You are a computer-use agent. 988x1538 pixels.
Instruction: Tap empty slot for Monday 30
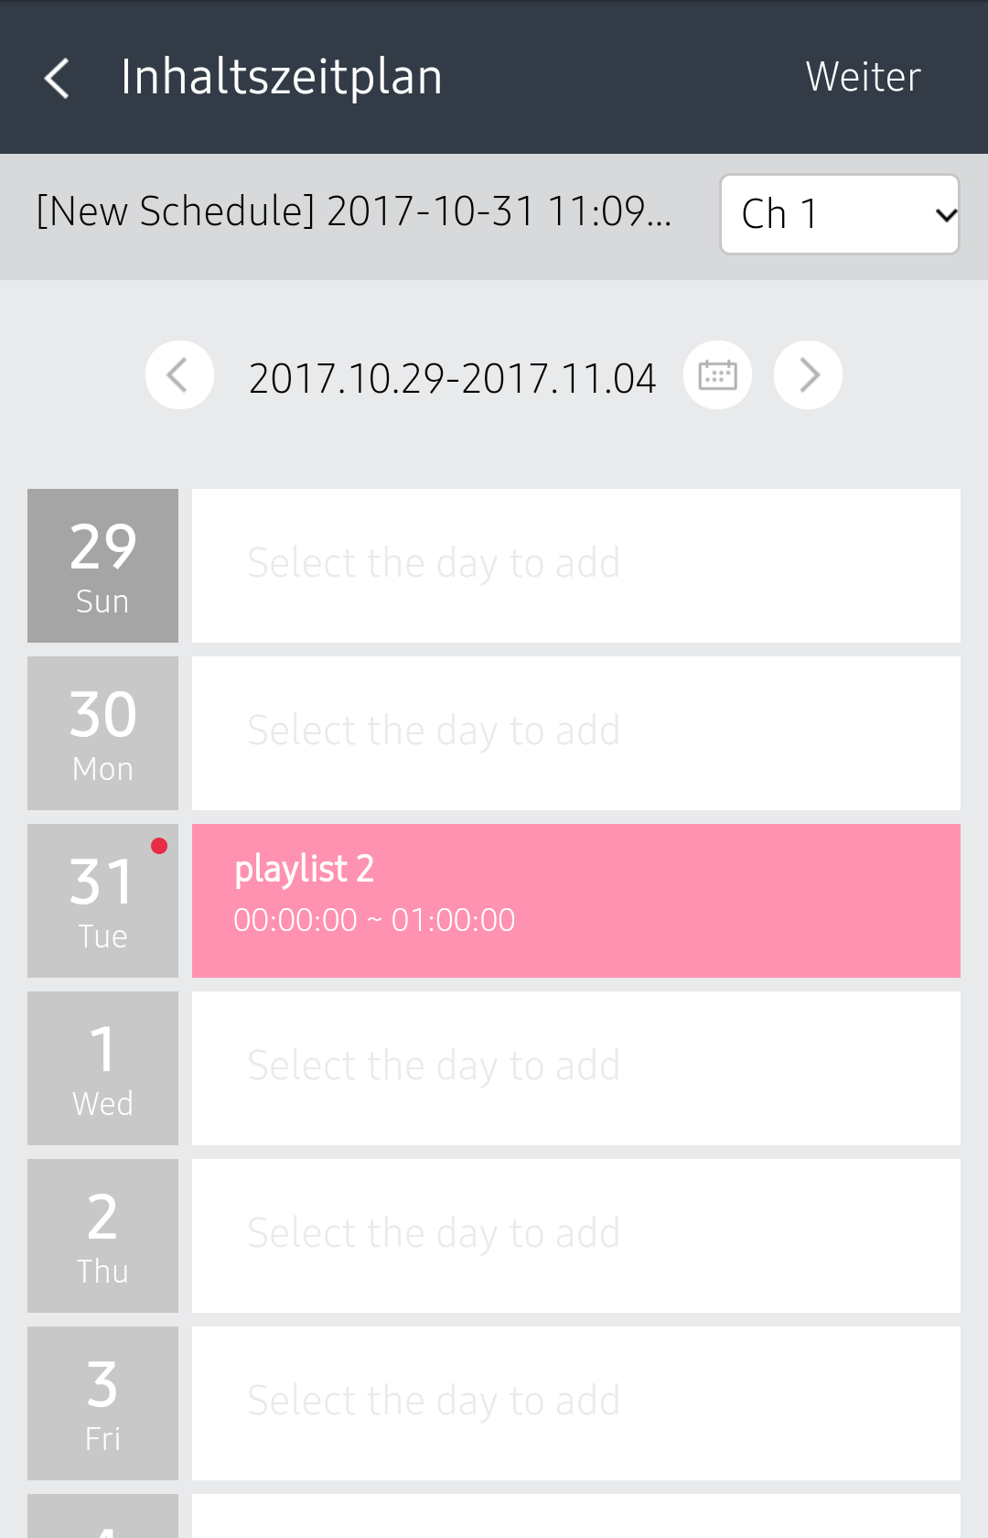576,733
